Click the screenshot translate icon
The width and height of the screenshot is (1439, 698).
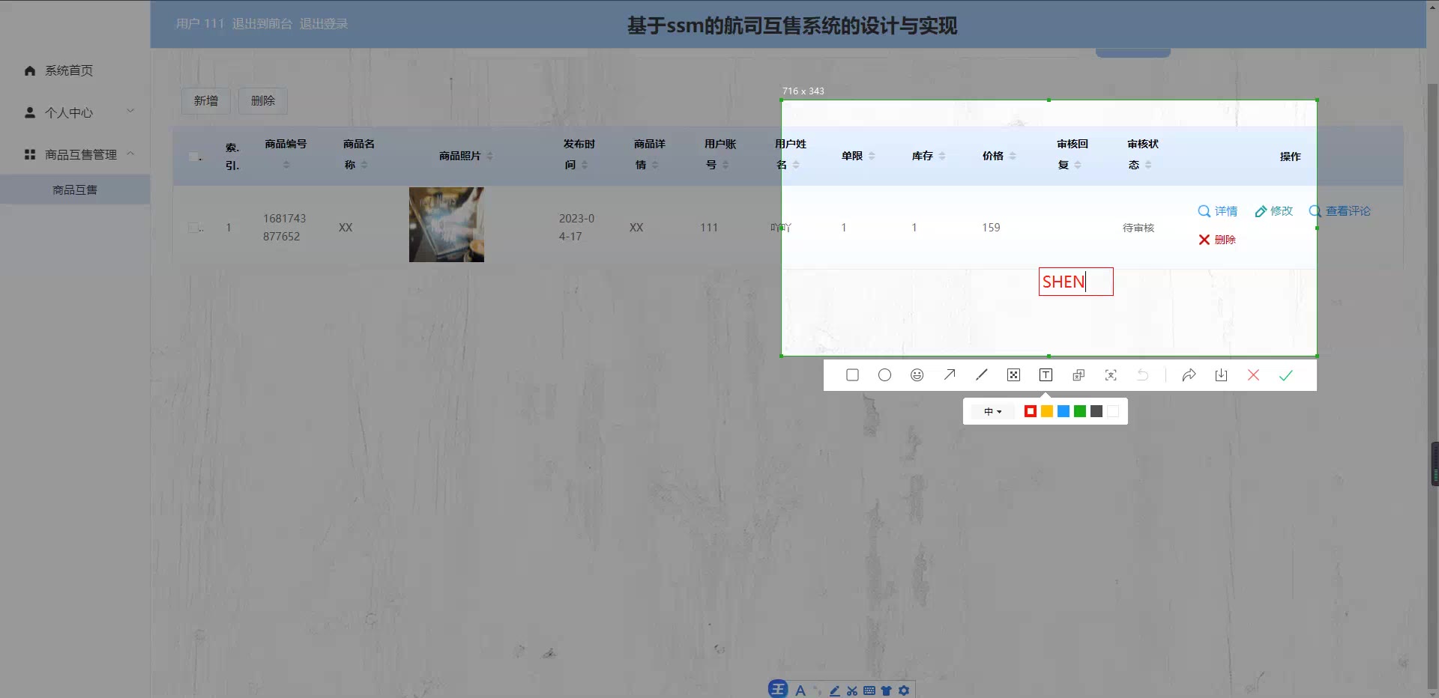tap(1079, 375)
